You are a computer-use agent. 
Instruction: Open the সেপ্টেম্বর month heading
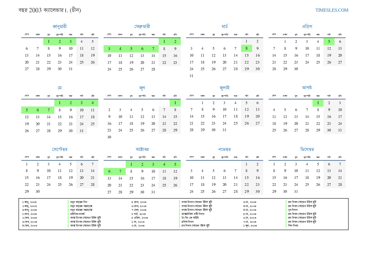click(60, 149)
